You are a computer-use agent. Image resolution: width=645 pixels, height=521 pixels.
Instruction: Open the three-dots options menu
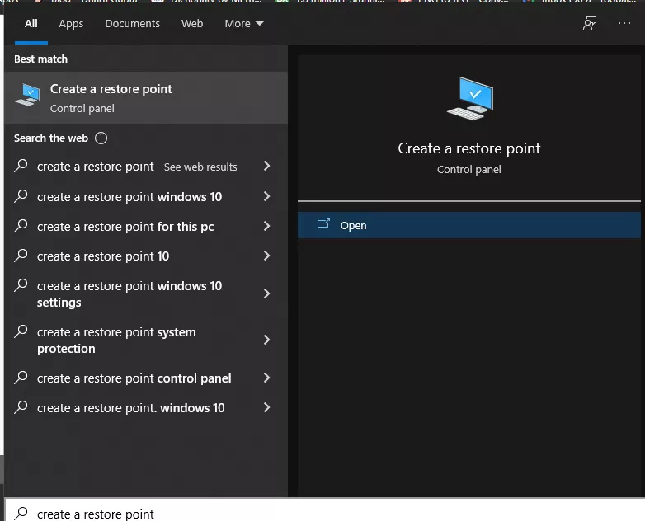(624, 23)
